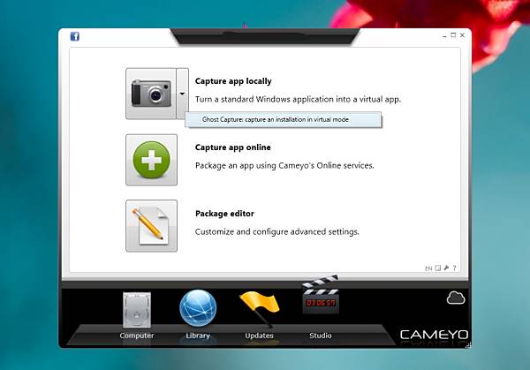Change language via the EN indicator
This screenshot has width=530, height=370.
pyautogui.click(x=428, y=268)
